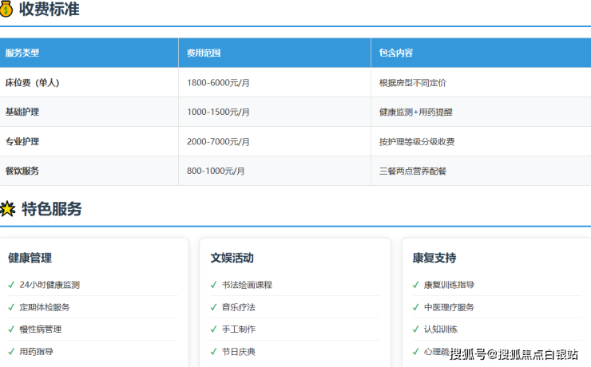Click the money bag icon beside 收费标准

coord(6,10)
